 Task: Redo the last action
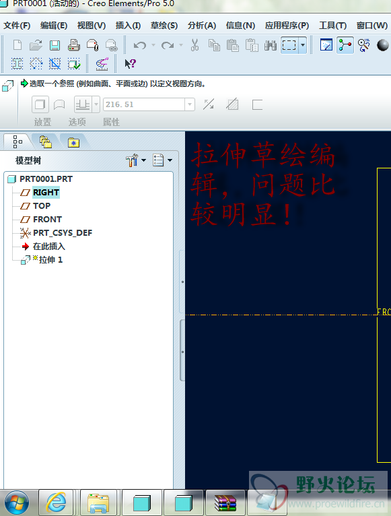coord(168,45)
